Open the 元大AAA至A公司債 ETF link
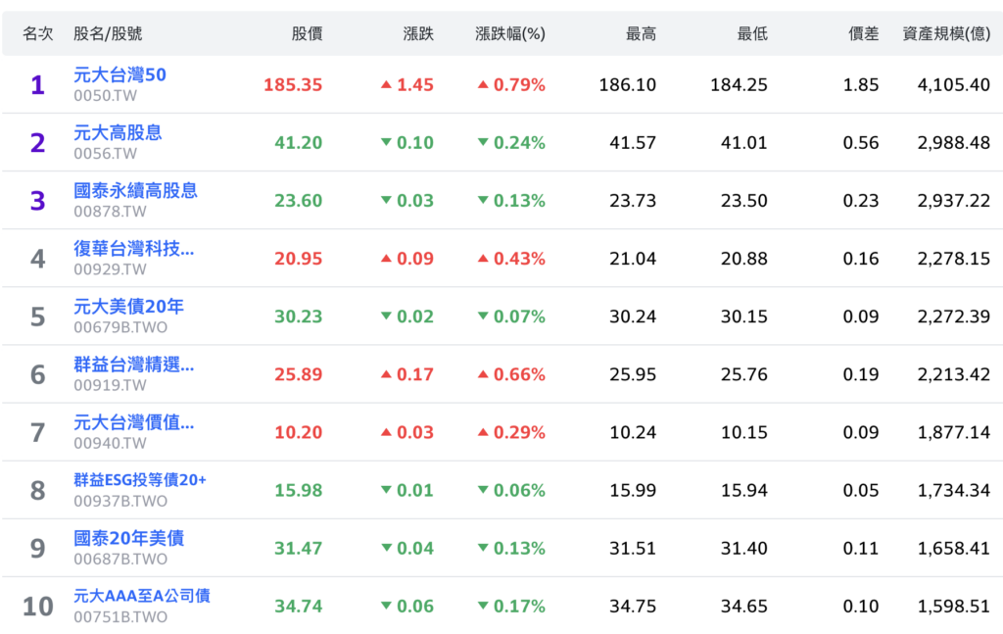 [142, 596]
